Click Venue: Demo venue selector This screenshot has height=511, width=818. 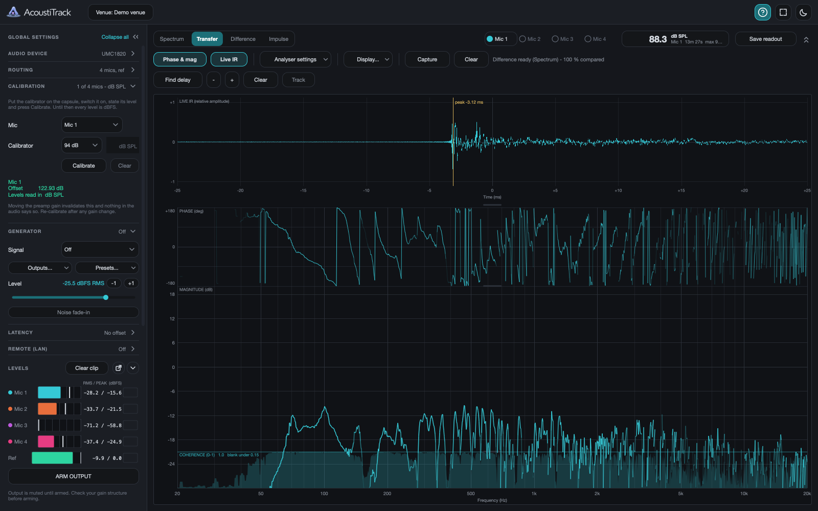point(121,12)
